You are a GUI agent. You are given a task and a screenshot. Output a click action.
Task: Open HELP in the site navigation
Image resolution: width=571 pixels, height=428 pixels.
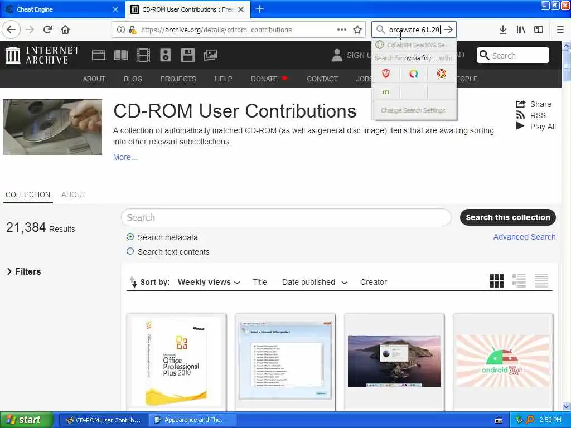click(x=223, y=79)
